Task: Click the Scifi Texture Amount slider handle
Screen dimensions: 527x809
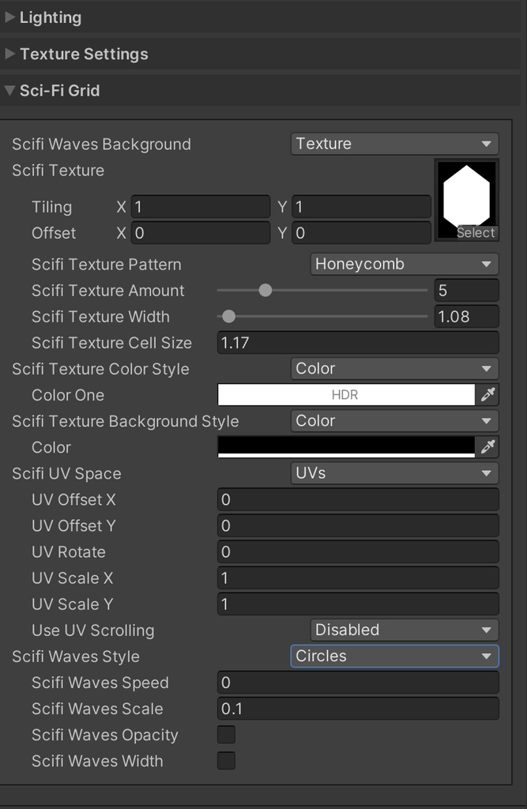Action: point(265,290)
